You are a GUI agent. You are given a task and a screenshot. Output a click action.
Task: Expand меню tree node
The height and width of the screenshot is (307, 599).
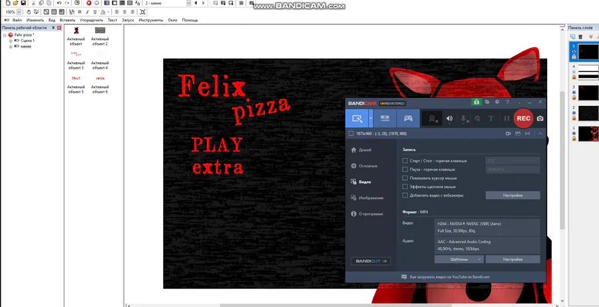tap(11, 46)
